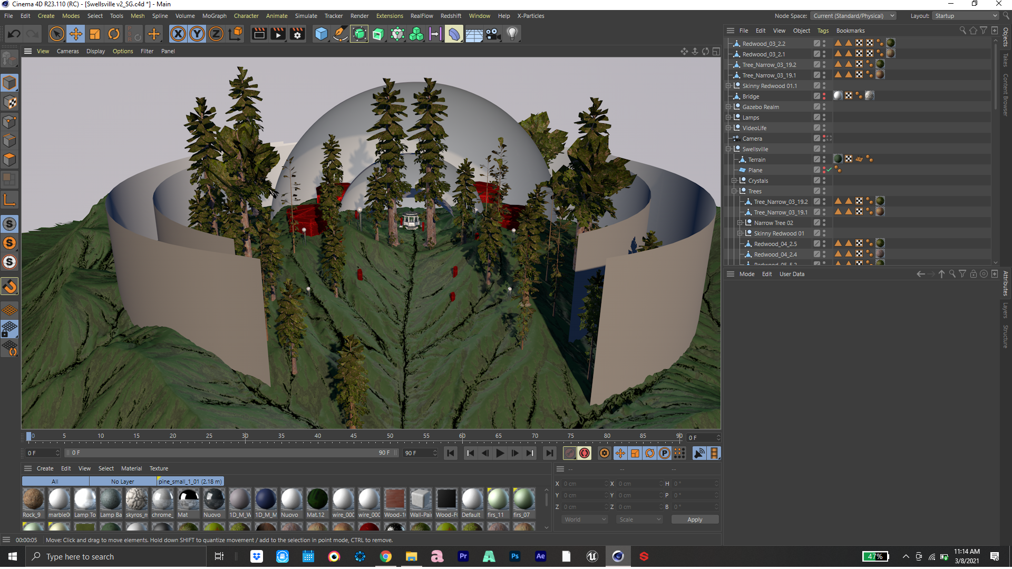Switch to Model mode in left palette
1012x569 pixels.
pos(9,83)
